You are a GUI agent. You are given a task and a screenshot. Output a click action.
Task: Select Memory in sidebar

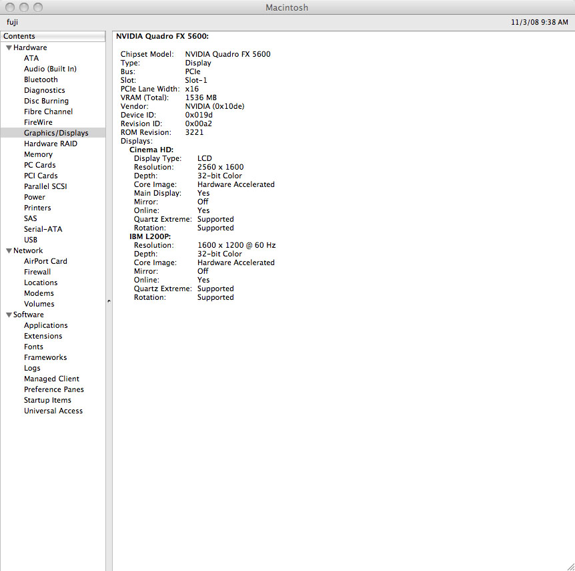[x=38, y=154]
